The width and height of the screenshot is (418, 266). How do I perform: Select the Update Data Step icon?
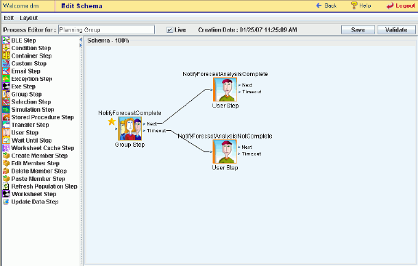pyautogui.click(x=6, y=202)
